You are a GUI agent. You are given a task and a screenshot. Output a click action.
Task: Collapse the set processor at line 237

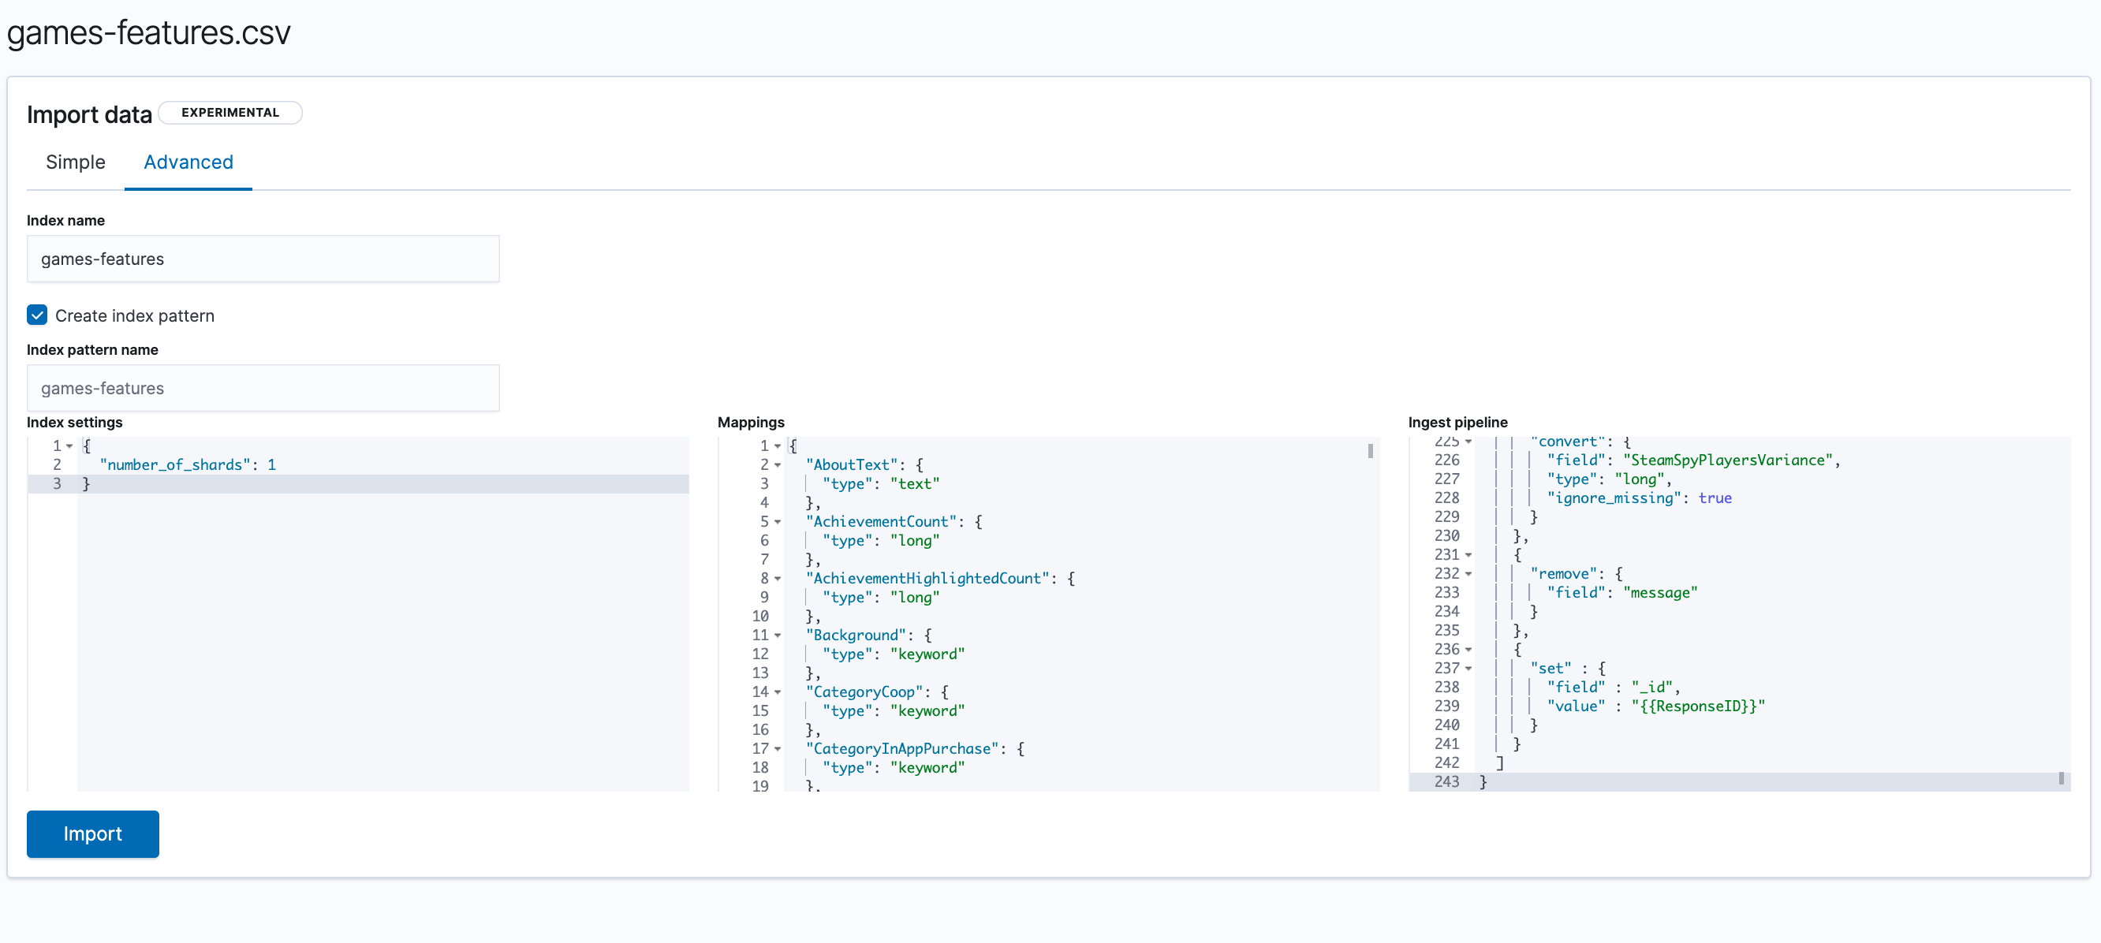[1469, 669]
